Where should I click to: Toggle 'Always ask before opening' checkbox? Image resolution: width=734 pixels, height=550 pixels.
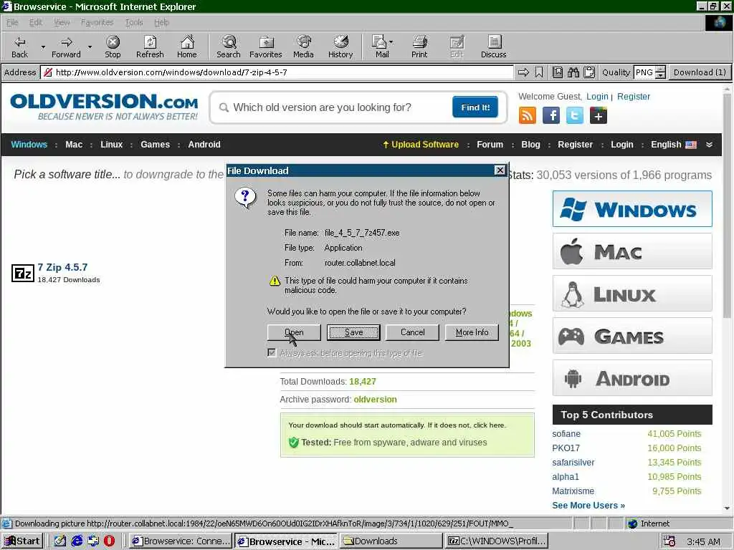(272, 352)
